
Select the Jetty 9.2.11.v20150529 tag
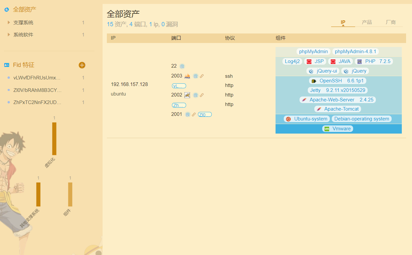coord(338,90)
